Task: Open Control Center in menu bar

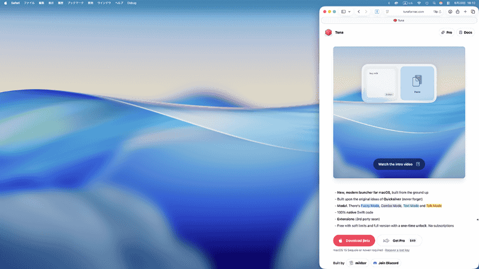Action: pyautogui.click(x=448, y=3)
